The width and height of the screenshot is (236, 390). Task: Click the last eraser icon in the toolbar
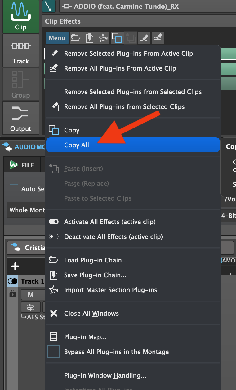point(158,38)
